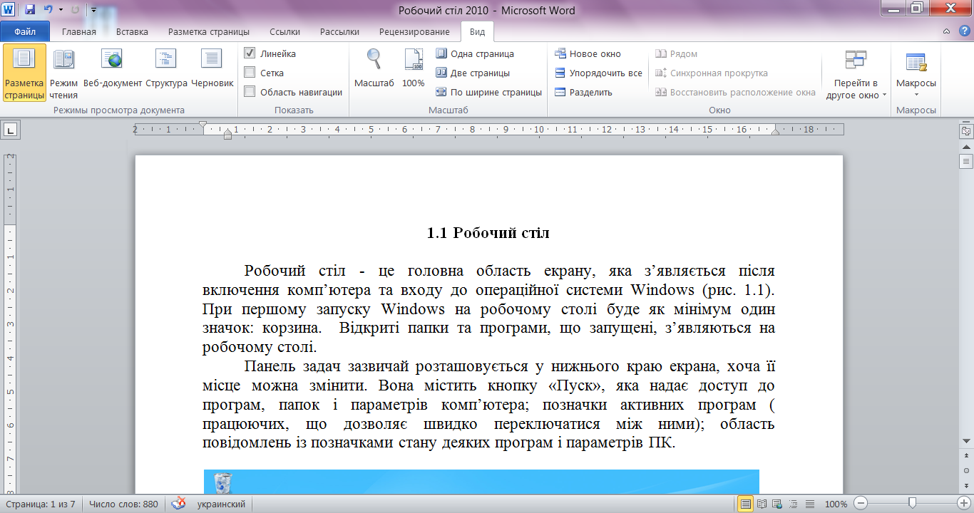This screenshot has width=974, height=513.
Task: Click the 100% zoom level in status bar
Action: [836, 504]
